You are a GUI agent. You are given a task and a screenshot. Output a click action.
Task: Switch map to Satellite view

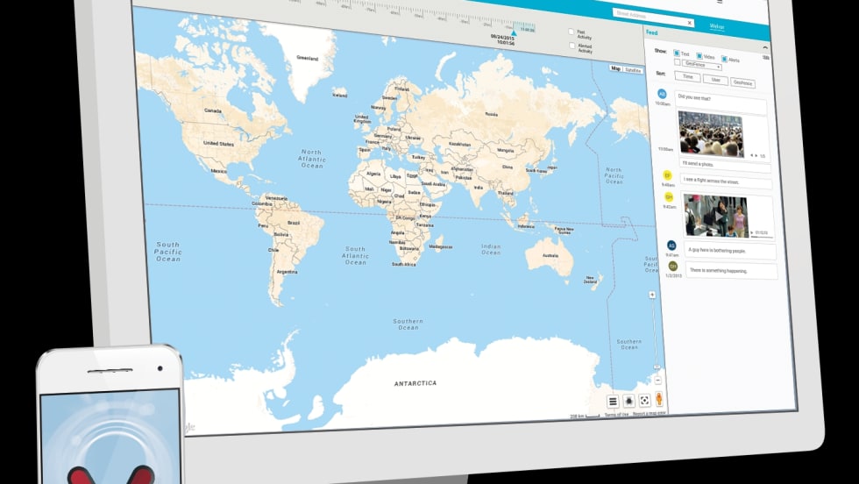(633, 69)
